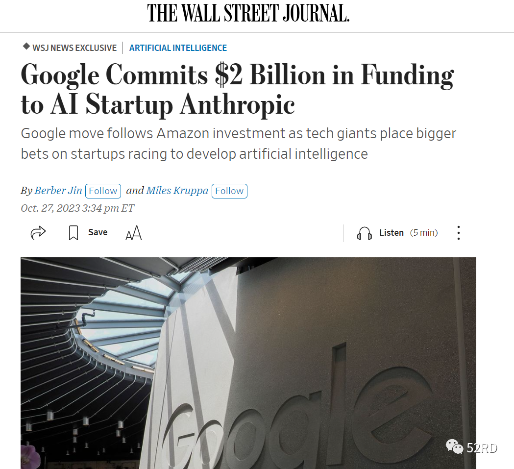Click the WeChat icon in 52RD watermark
The height and width of the screenshot is (469, 514).
(x=454, y=446)
